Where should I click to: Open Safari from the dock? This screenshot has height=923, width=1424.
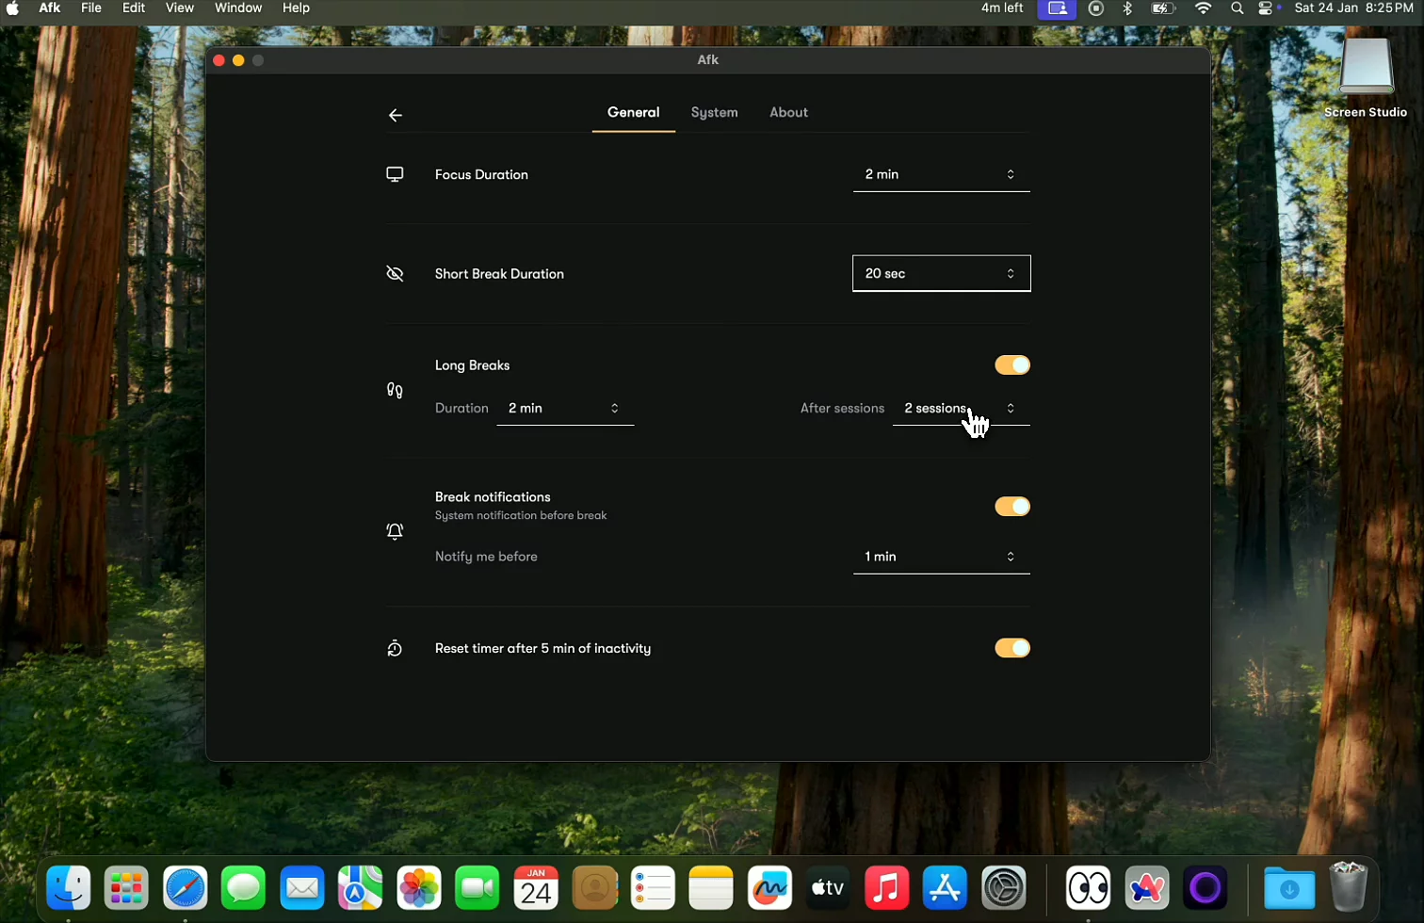pos(186,888)
